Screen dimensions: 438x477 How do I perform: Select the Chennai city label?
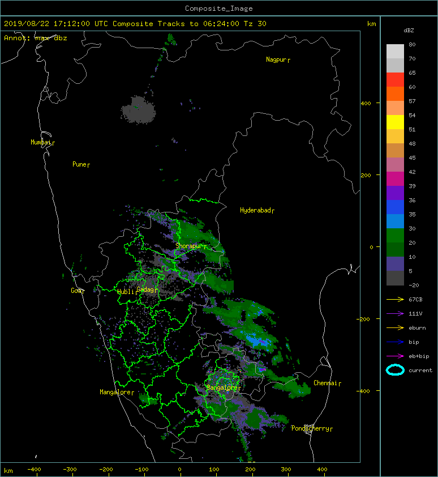pyautogui.click(x=325, y=383)
